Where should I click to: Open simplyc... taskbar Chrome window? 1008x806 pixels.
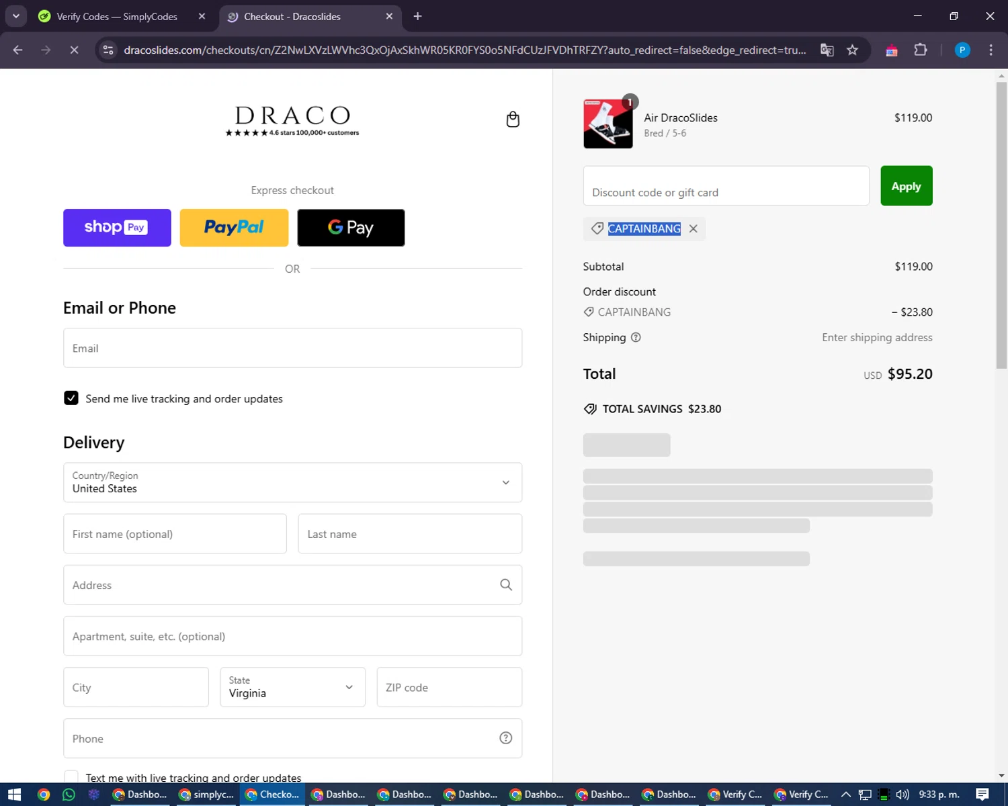pos(206,795)
